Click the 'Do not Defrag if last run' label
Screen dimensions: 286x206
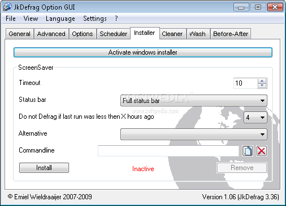coord(86,117)
